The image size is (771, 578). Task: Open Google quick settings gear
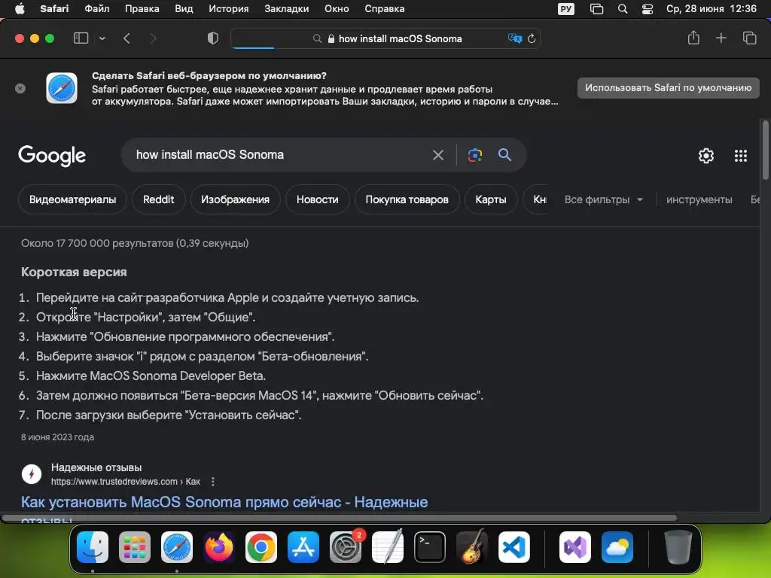point(706,156)
